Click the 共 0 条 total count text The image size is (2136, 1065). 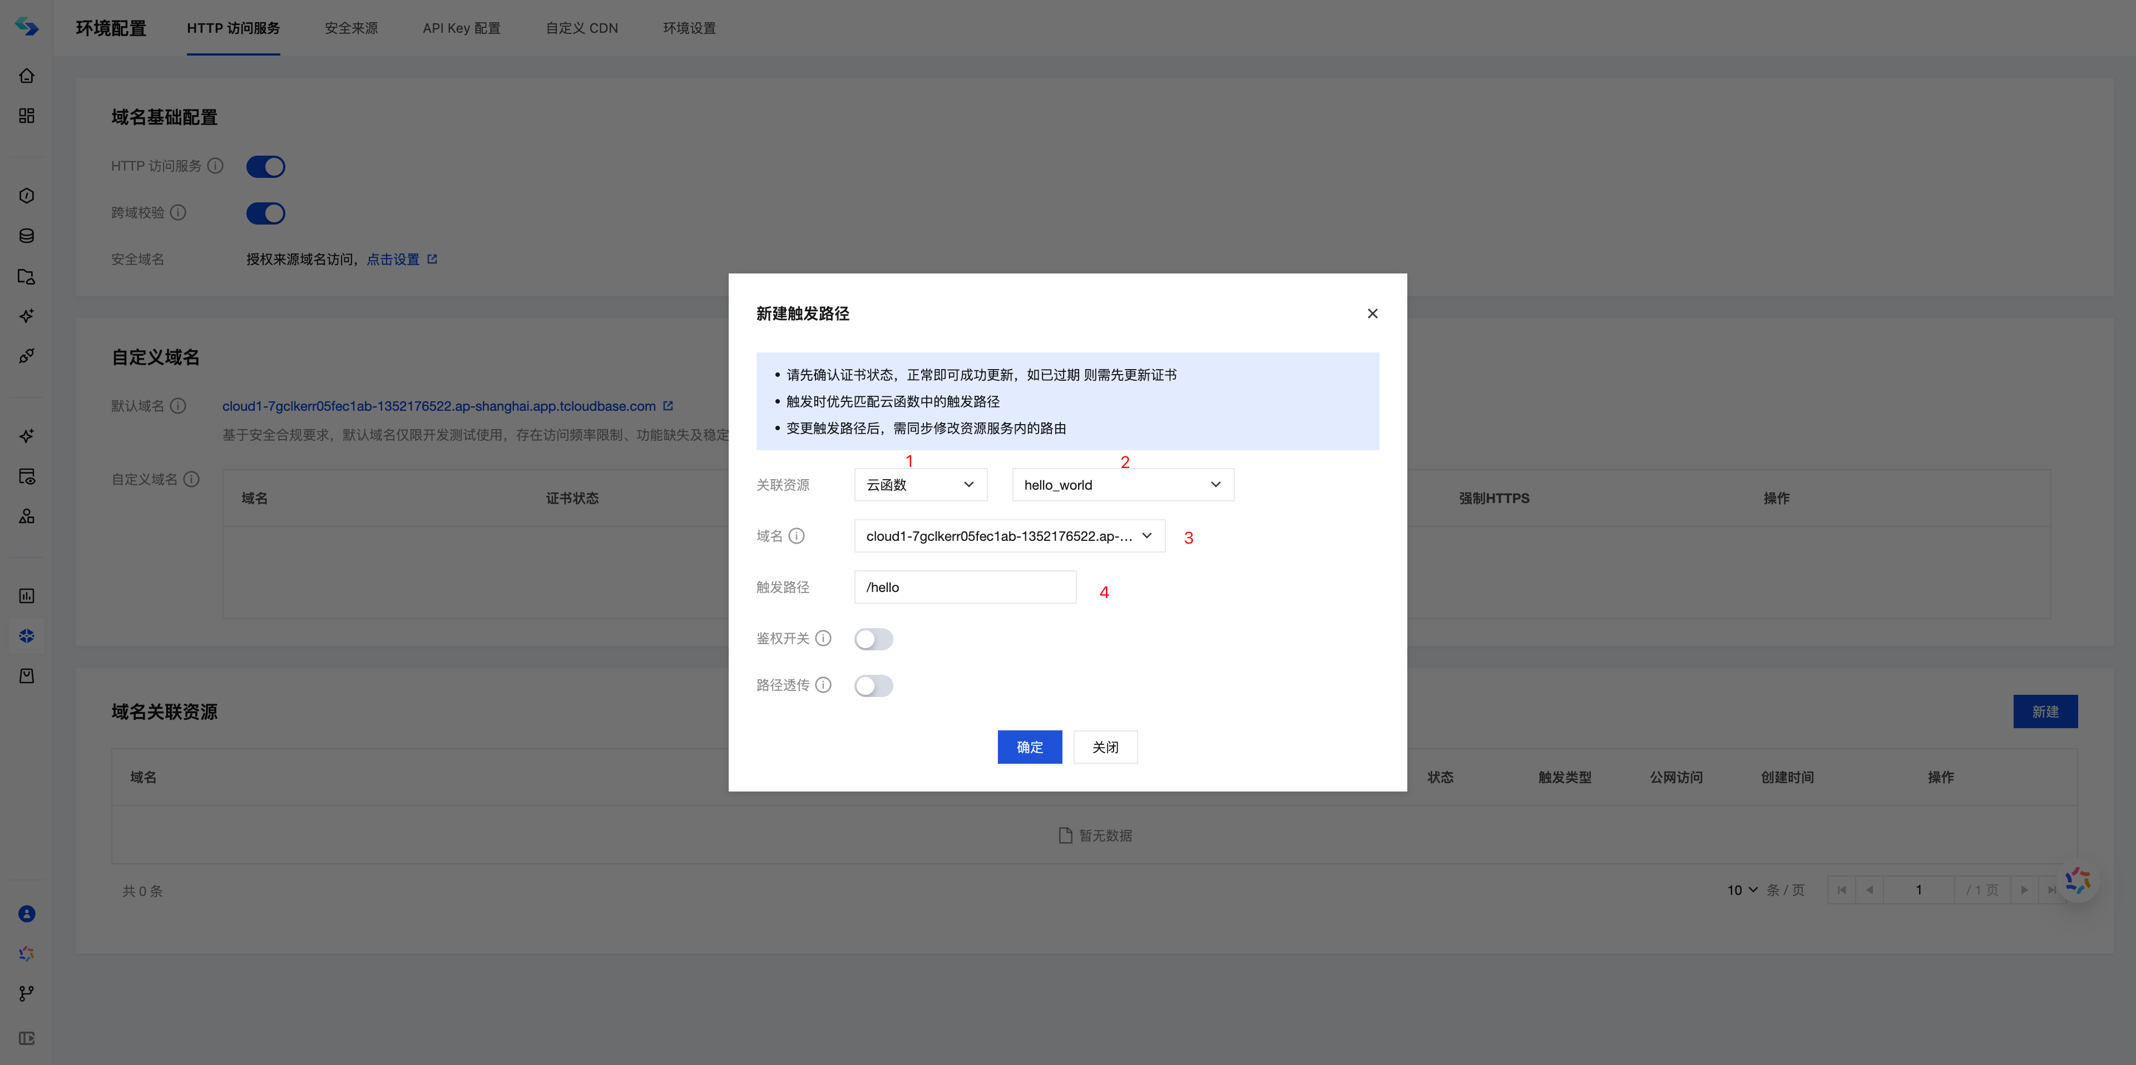click(x=142, y=891)
